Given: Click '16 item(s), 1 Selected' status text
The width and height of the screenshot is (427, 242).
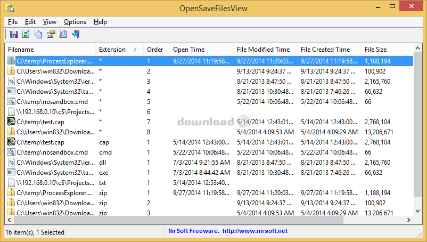Looking at the screenshot, I should click(35, 232).
